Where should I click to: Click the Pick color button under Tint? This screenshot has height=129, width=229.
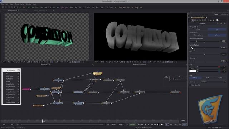click(193, 69)
